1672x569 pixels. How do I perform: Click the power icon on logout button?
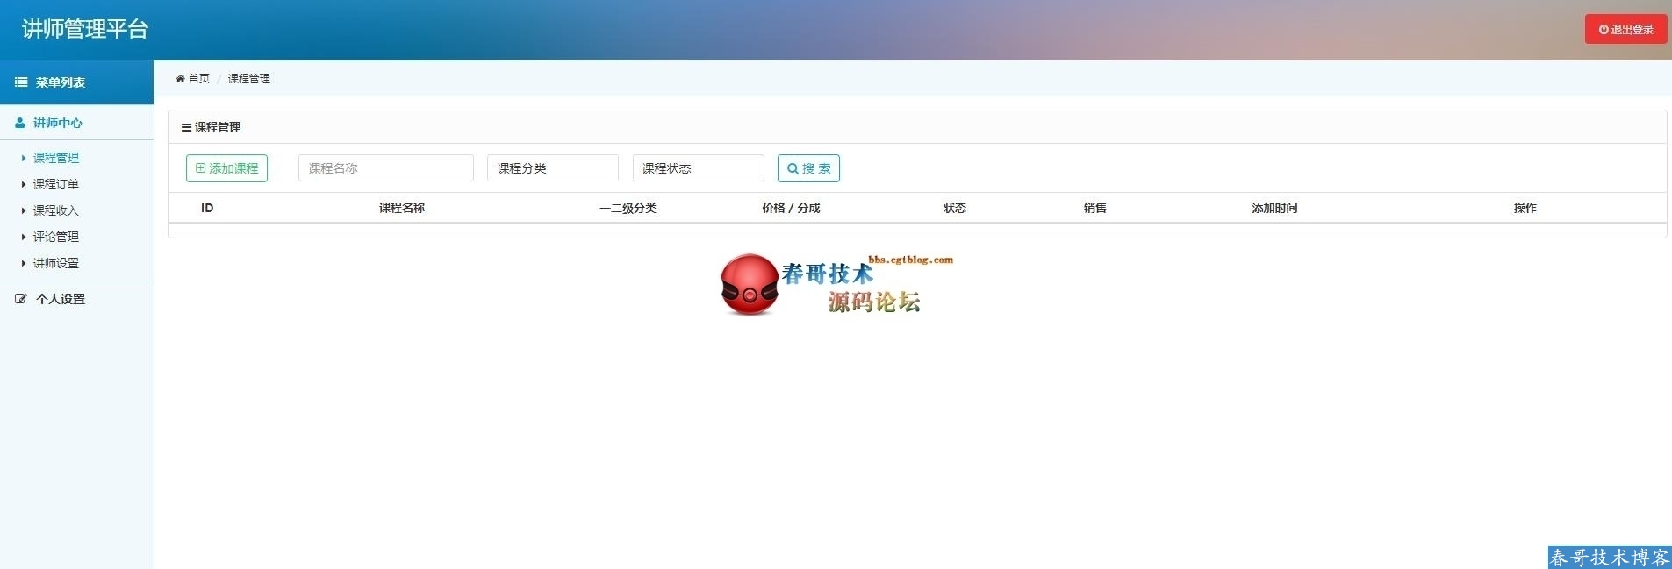tap(1604, 30)
